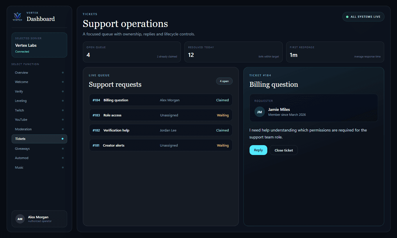
Task: Click the Waiting status on Role access
Action: tap(223, 115)
